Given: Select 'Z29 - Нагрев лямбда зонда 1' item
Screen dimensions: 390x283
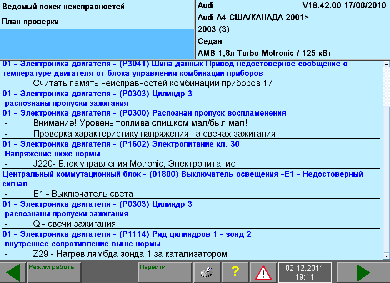Looking at the screenshot, I should pos(130,254).
